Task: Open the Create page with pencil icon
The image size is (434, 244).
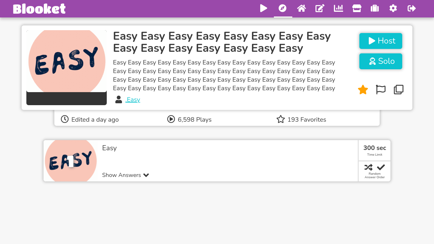Action: pos(320,9)
